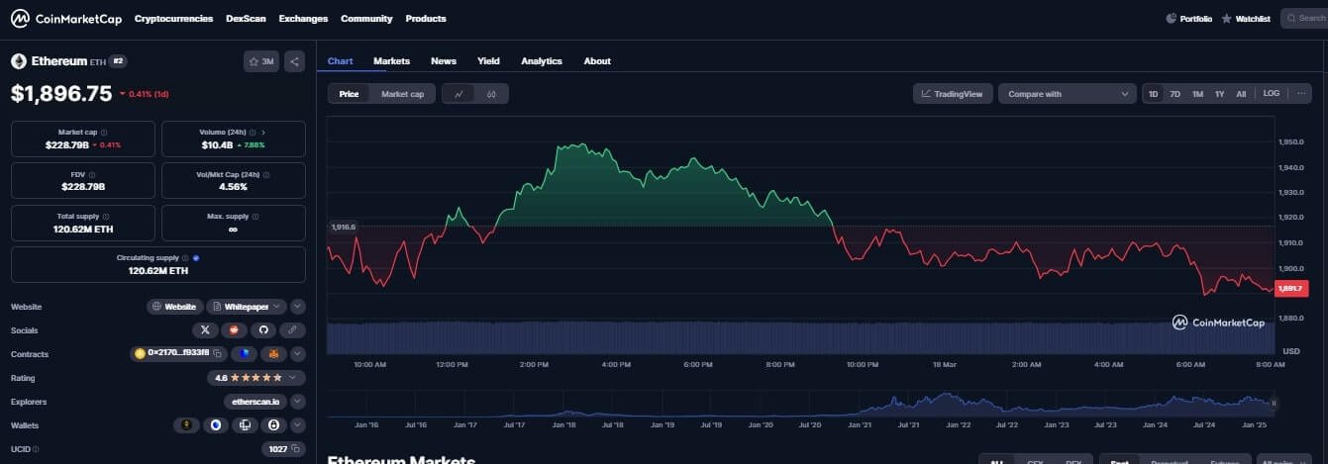The height and width of the screenshot is (464, 1328).
Task: Open the third wallet icon with the monitor symbol
Action: 244,425
